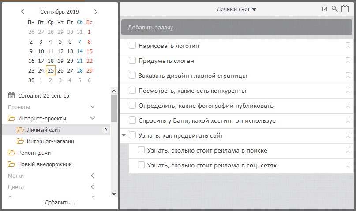Screen dimensions: 356x211
Task: Check off 'Нарисовать логотип'
Action: 132,45
